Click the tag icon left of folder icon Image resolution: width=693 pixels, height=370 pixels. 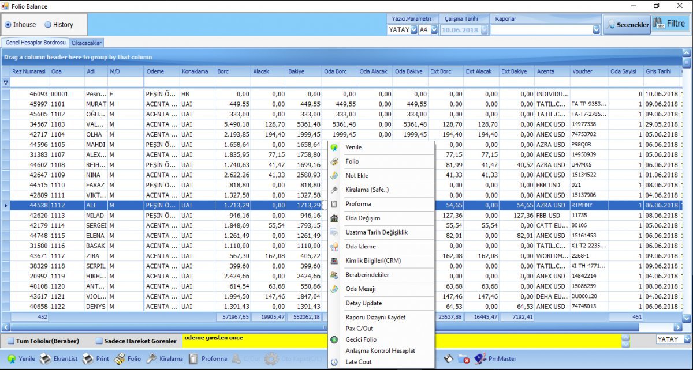pos(448,358)
